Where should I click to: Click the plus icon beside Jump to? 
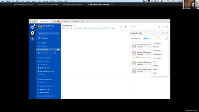click(55, 33)
